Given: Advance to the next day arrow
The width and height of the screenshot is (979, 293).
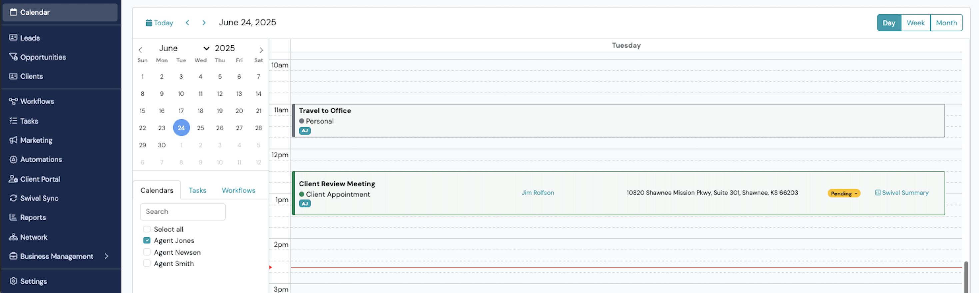Looking at the screenshot, I should pos(204,23).
